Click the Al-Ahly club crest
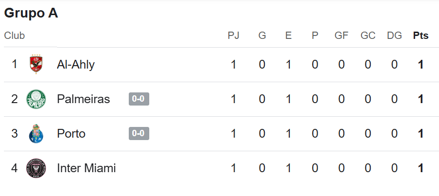The height and width of the screenshot is (196, 439). click(x=36, y=64)
